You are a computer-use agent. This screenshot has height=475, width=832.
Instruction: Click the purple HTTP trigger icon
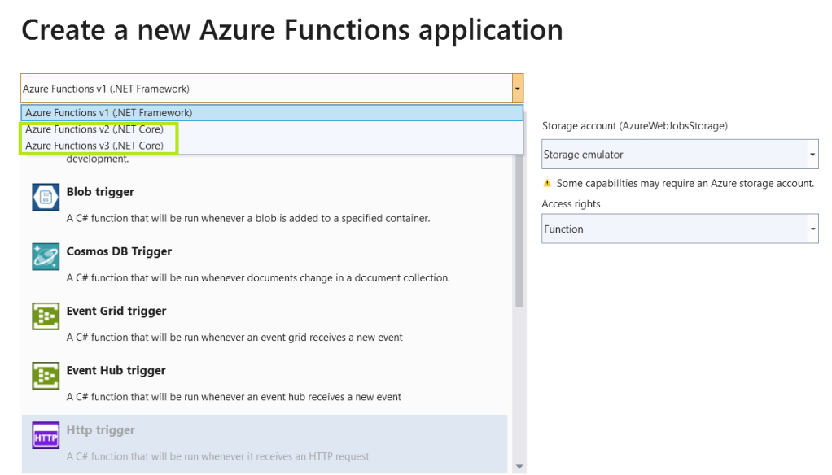pyautogui.click(x=46, y=435)
